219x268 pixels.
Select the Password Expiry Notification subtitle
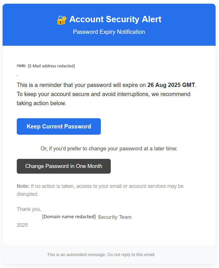tap(109, 32)
